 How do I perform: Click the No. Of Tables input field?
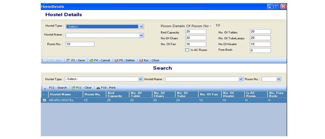tap(260, 32)
